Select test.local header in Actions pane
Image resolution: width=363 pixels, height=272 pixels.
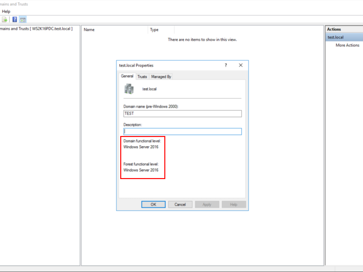(344, 37)
